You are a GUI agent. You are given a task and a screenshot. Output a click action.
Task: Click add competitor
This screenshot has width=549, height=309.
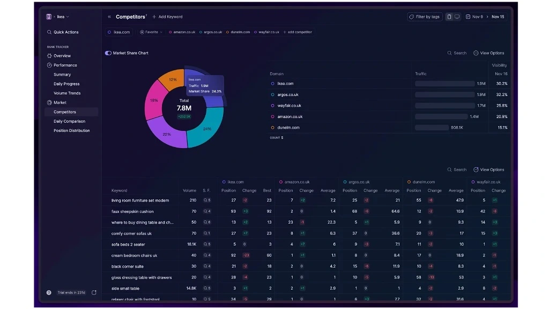(298, 32)
